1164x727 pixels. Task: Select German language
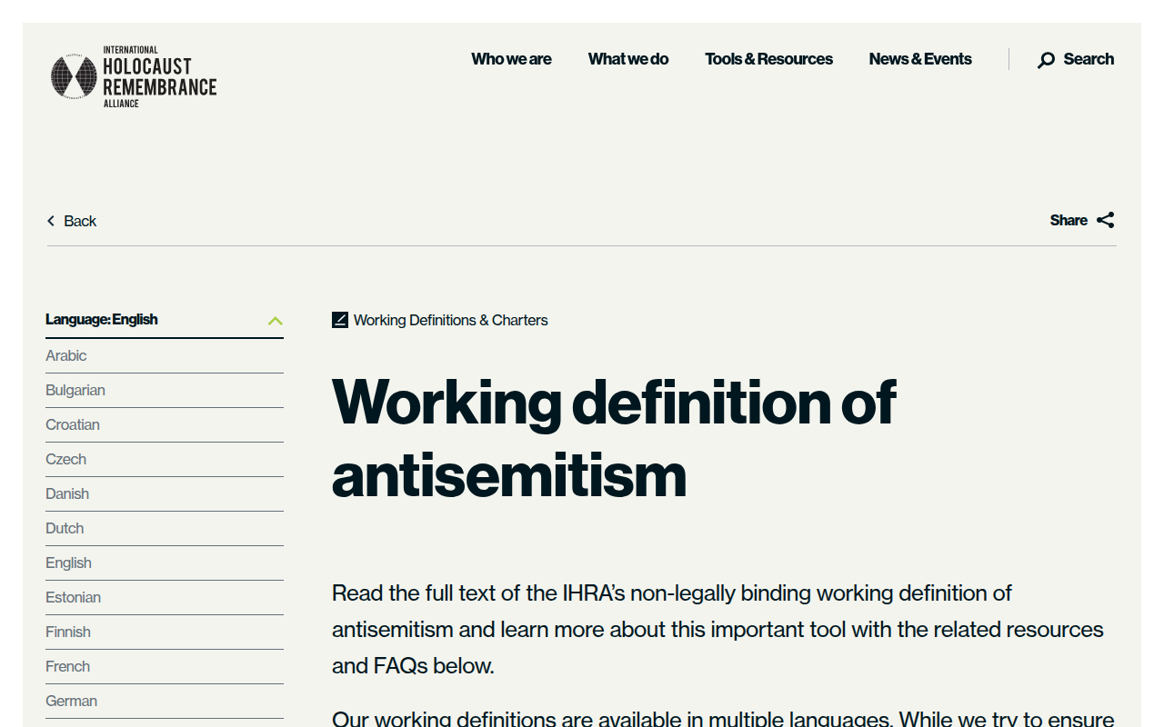165,702
